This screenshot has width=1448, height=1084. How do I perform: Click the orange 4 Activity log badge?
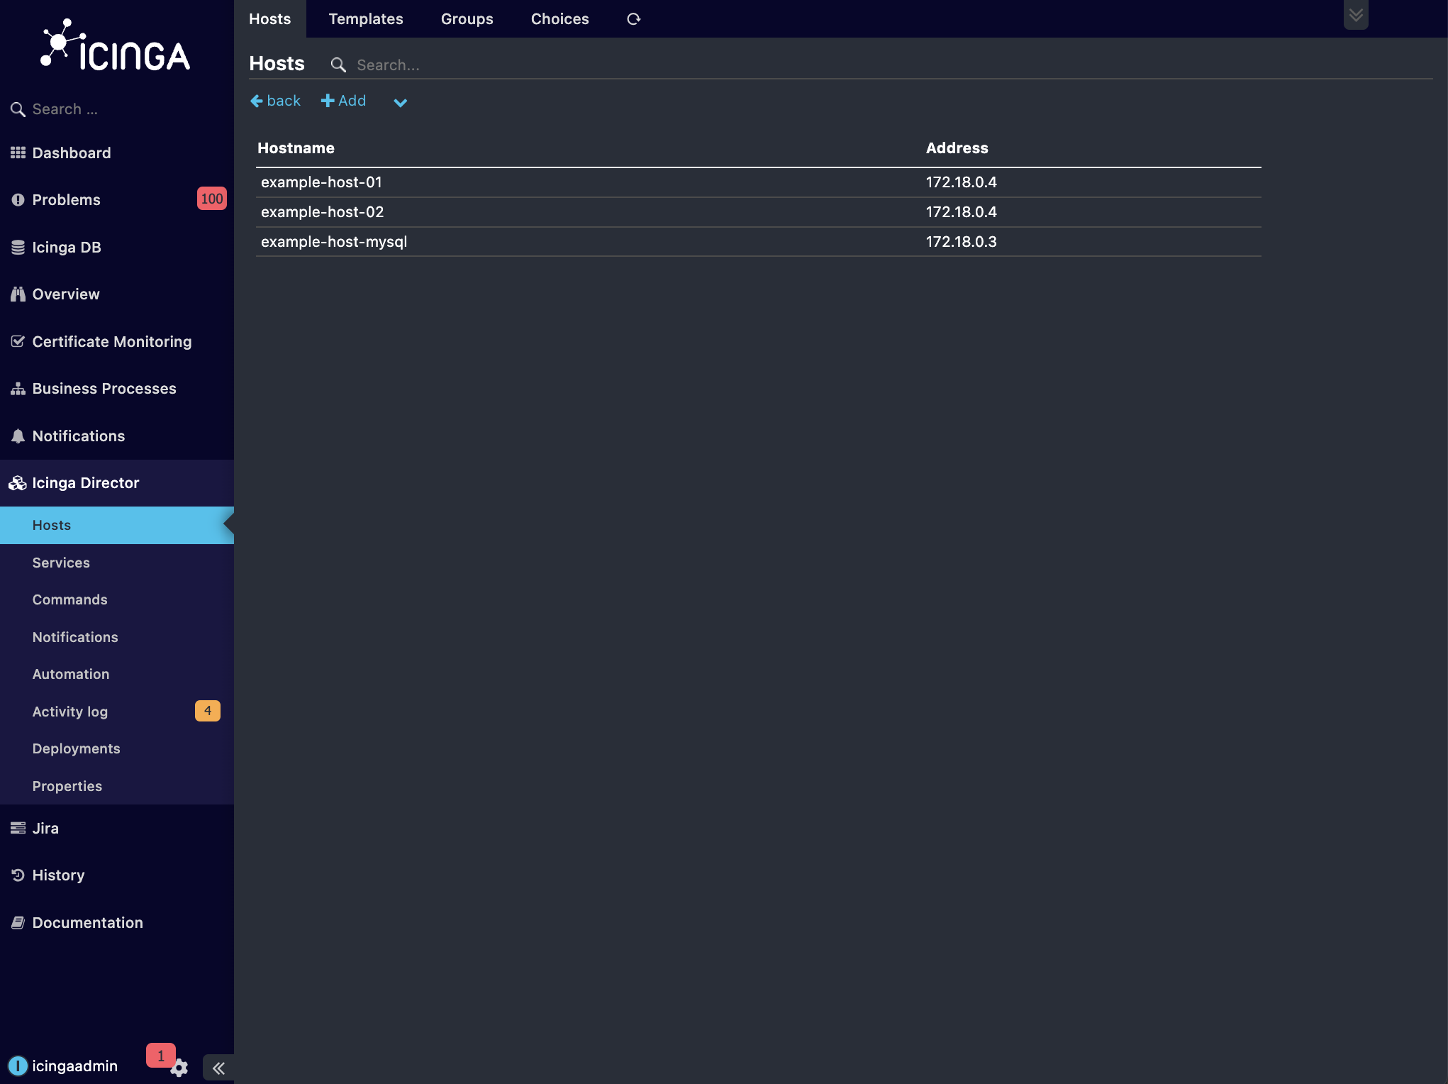point(208,711)
